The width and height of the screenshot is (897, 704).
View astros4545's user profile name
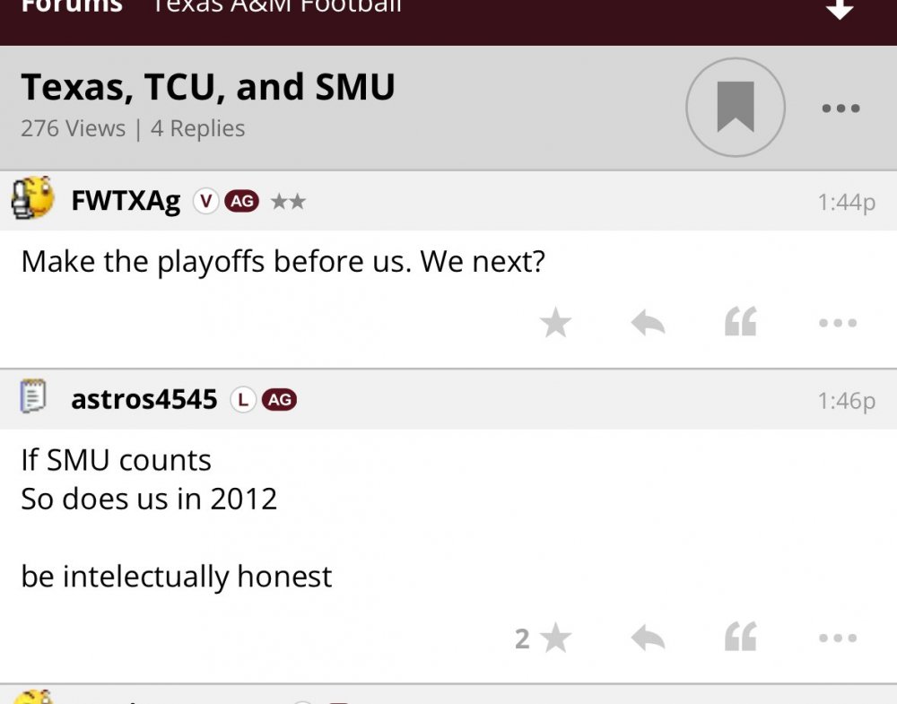(144, 399)
